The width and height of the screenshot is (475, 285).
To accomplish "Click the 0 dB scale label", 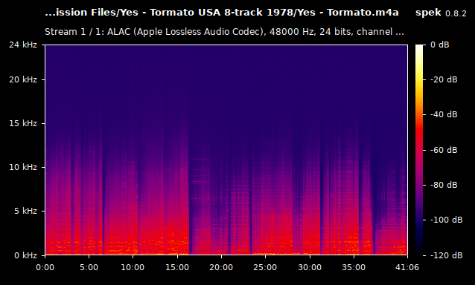I will click(x=440, y=45).
